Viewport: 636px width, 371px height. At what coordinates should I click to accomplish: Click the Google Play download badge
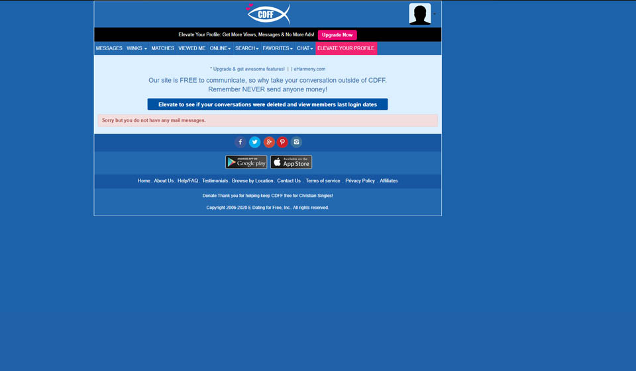(246, 162)
